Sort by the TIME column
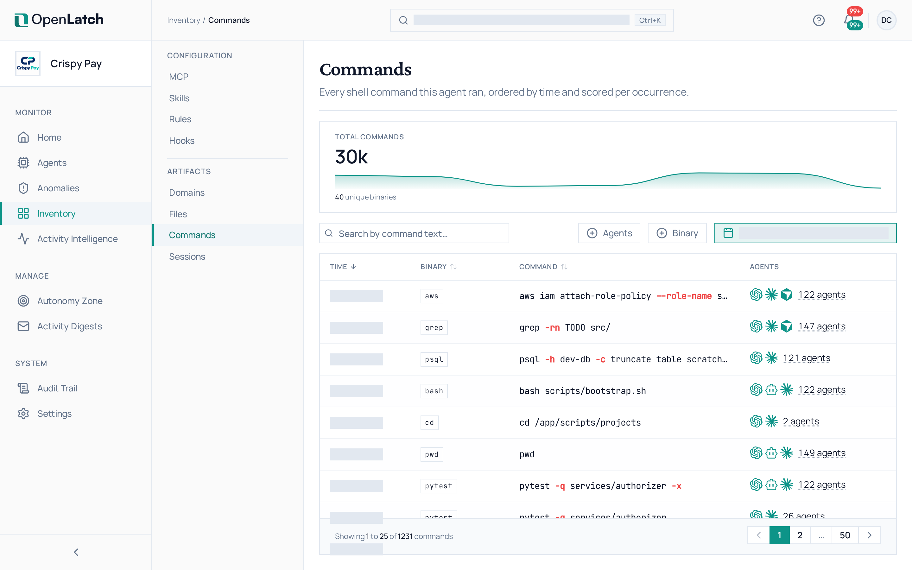The width and height of the screenshot is (912, 570). (343, 267)
